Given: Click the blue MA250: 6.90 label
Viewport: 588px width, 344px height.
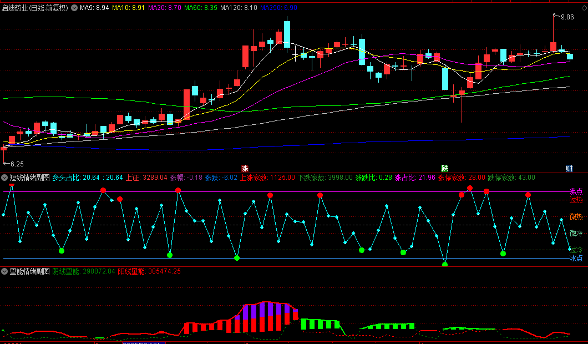Looking at the screenshot, I should pos(278,8).
